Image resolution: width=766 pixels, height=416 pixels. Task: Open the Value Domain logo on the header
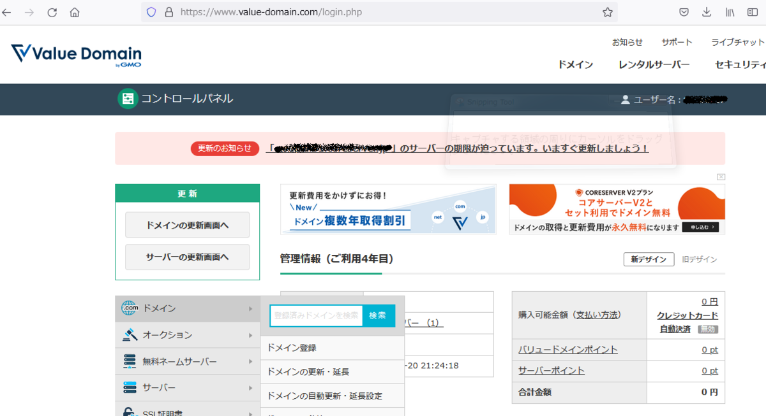coord(75,55)
